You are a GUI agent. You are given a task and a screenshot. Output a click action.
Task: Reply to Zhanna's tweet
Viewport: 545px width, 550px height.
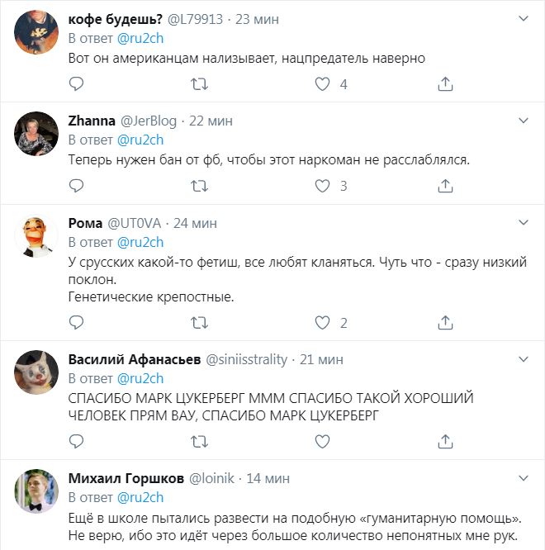coord(75,186)
